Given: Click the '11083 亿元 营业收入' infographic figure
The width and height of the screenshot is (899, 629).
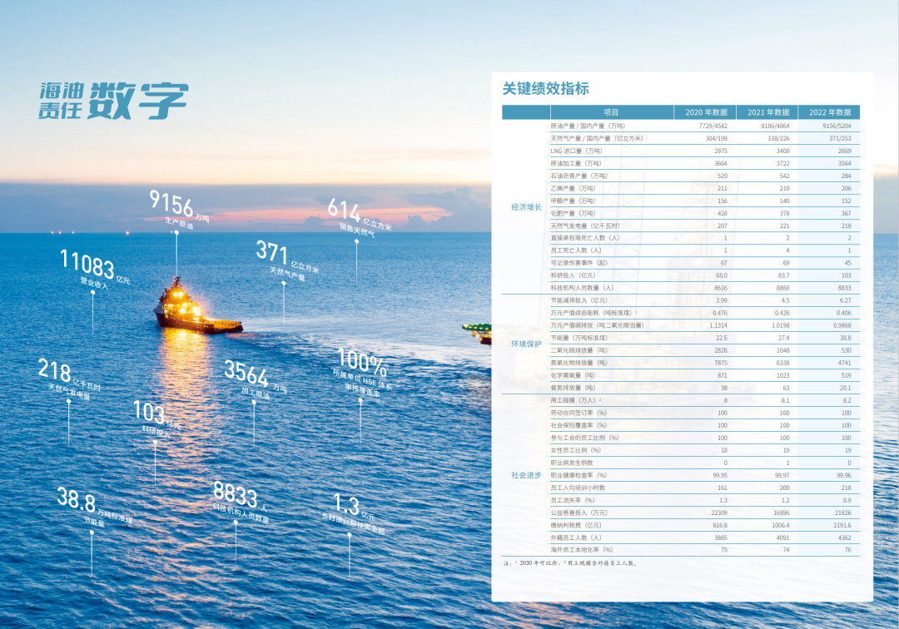Looking at the screenshot, I should 95,269.
